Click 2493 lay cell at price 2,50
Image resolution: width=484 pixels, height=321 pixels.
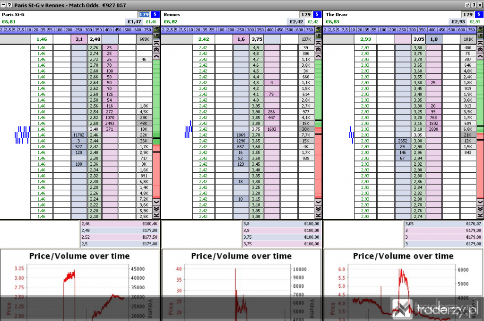pyautogui.click(x=110, y=123)
